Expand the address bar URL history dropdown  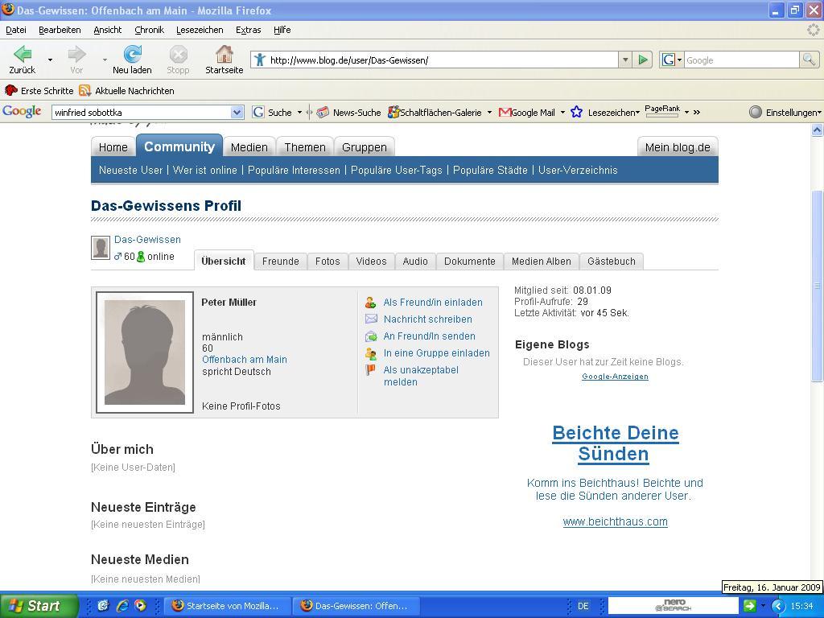pyautogui.click(x=624, y=60)
